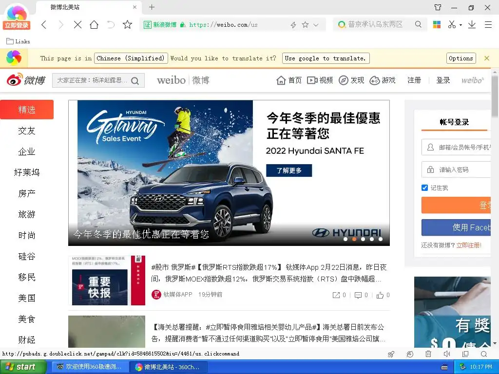The width and height of the screenshot is (499, 374).
Task: Bookmark page with the toolbar star icon
Action: [x=127, y=24]
